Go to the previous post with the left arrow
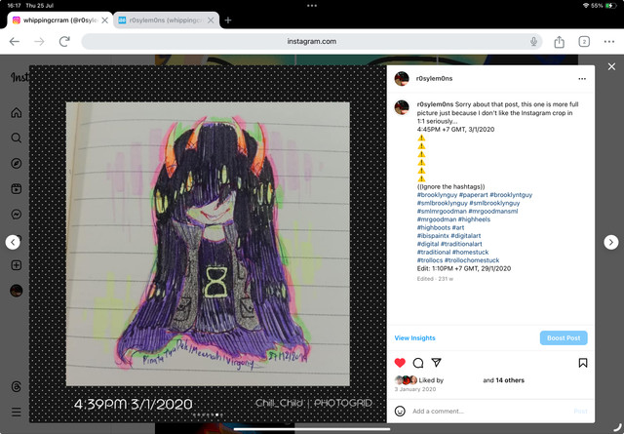 coord(13,242)
